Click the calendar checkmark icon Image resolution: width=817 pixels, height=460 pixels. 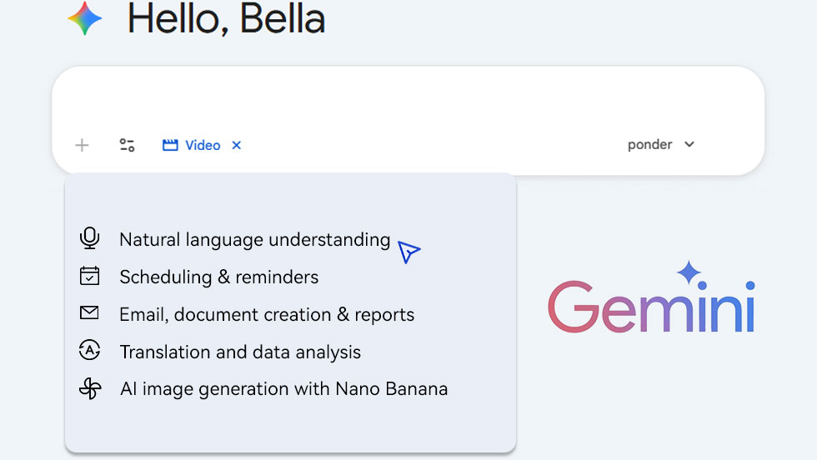pos(89,276)
